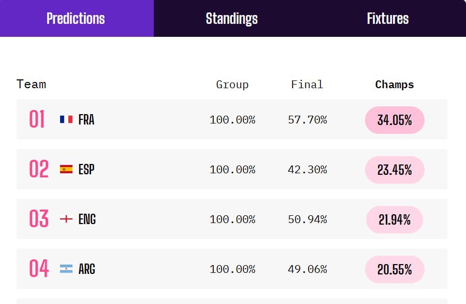Open the Predictions tab
The width and height of the screenshot is (466, 304).
click(x=77, y=19)
